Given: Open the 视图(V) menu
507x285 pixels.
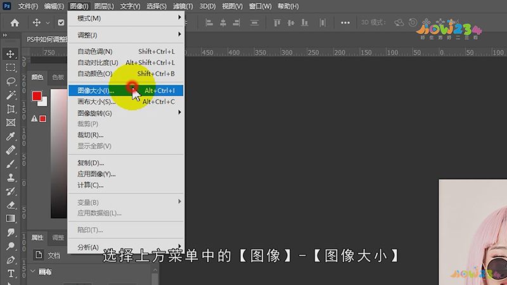Looking at the screenshot, I should click(x=232, y=6).
